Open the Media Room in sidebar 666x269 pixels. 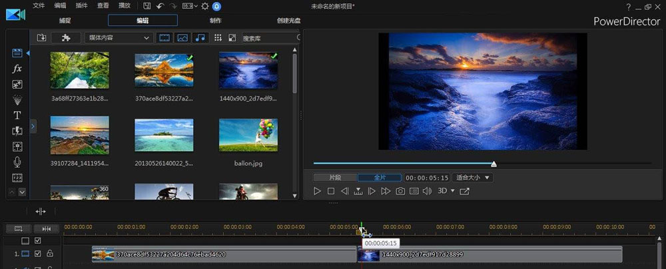(17, 53)
